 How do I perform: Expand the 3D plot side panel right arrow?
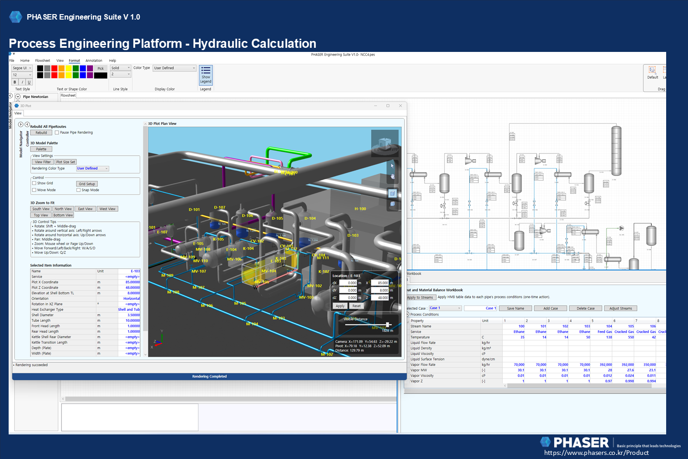[x=20, y=124]
